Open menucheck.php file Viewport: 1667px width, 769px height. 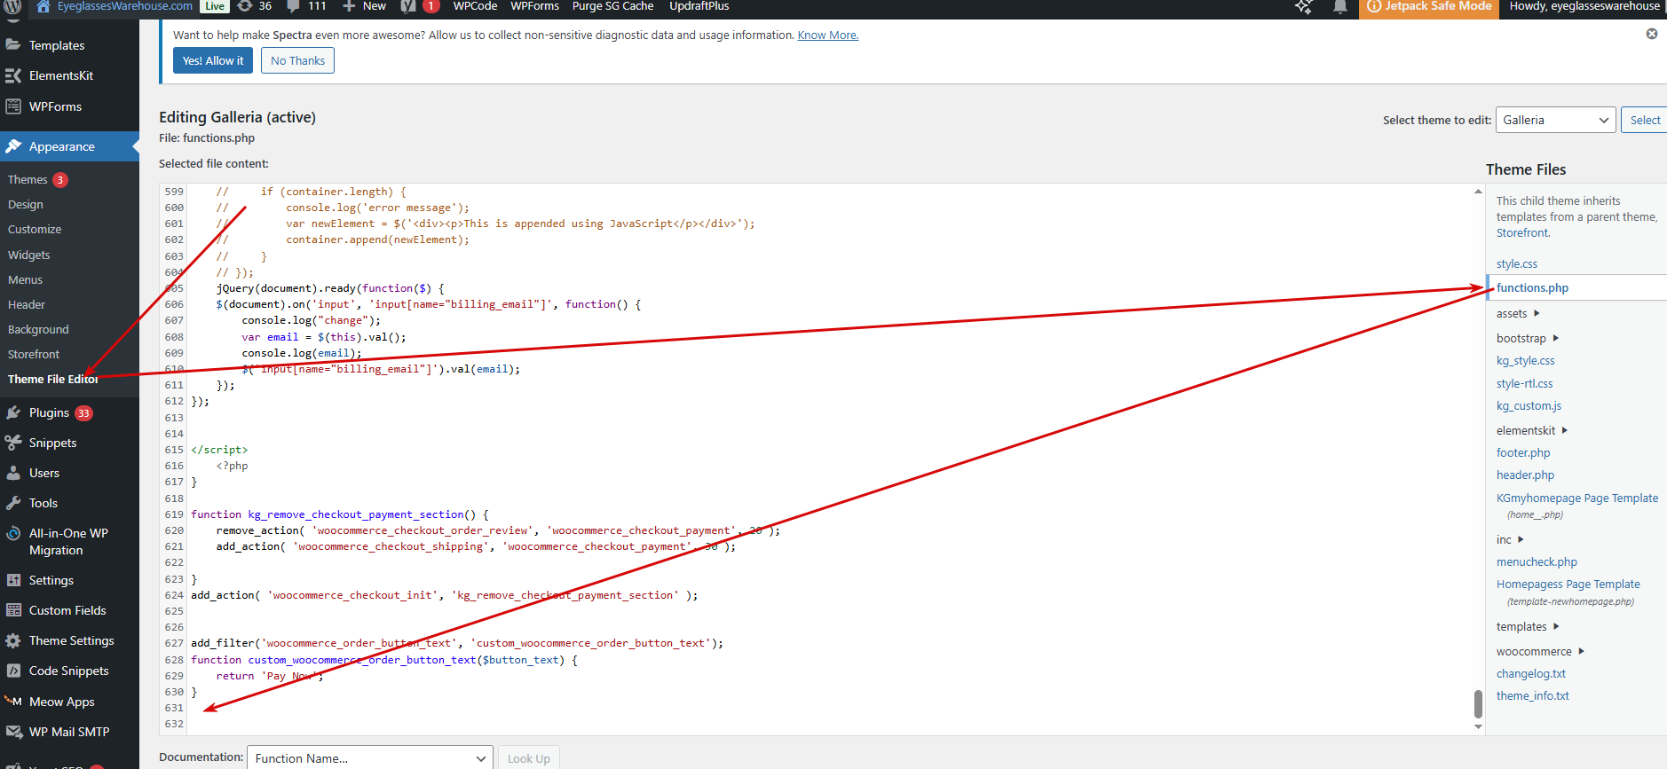click(x=1537, y=561)
